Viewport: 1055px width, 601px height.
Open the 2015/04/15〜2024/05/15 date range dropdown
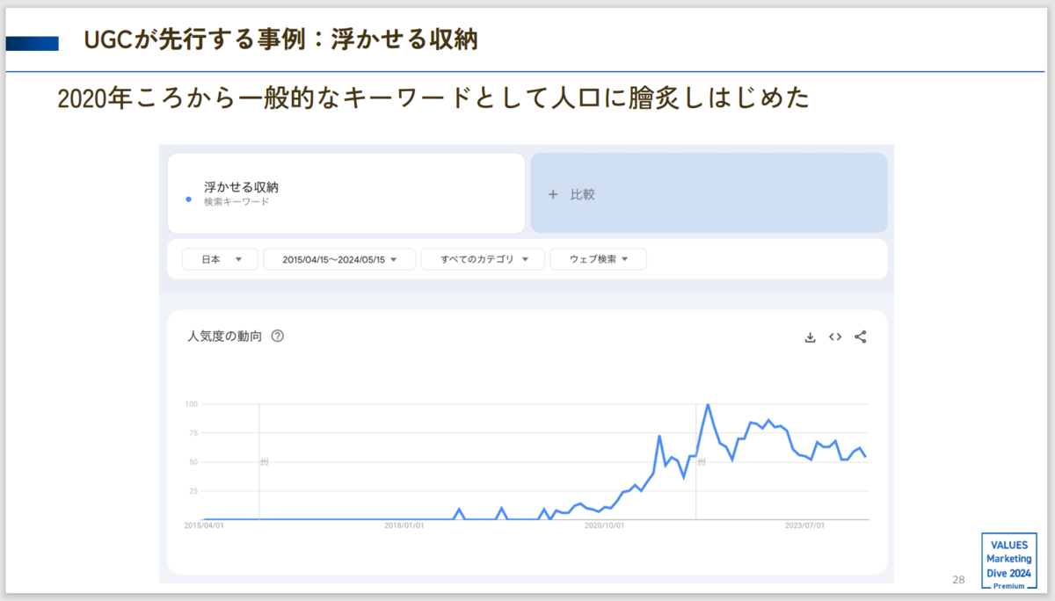341,259
